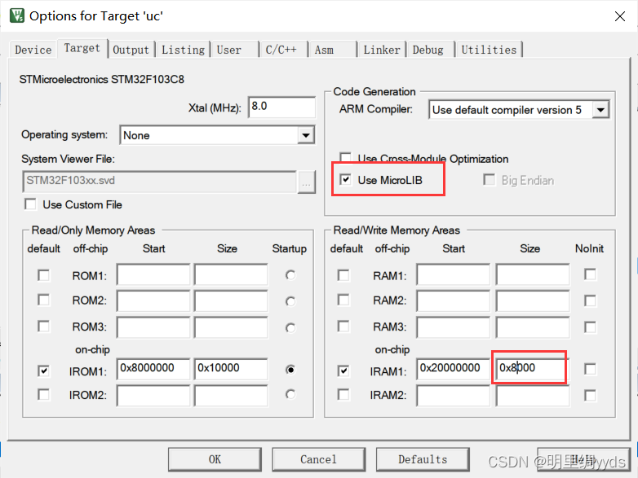Click the Keil uVision icon in title bar
This screenshot has width=638, height=478.
click(17, 15)
